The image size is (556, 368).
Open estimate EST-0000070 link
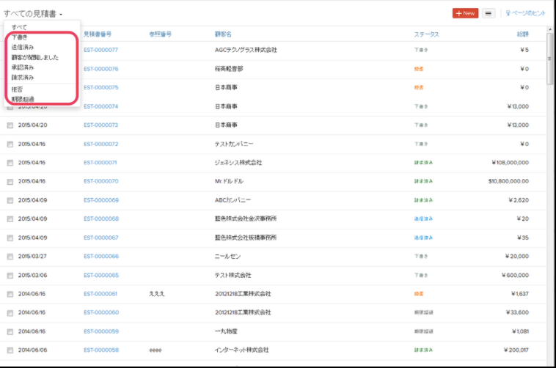[x=100, y=181]
